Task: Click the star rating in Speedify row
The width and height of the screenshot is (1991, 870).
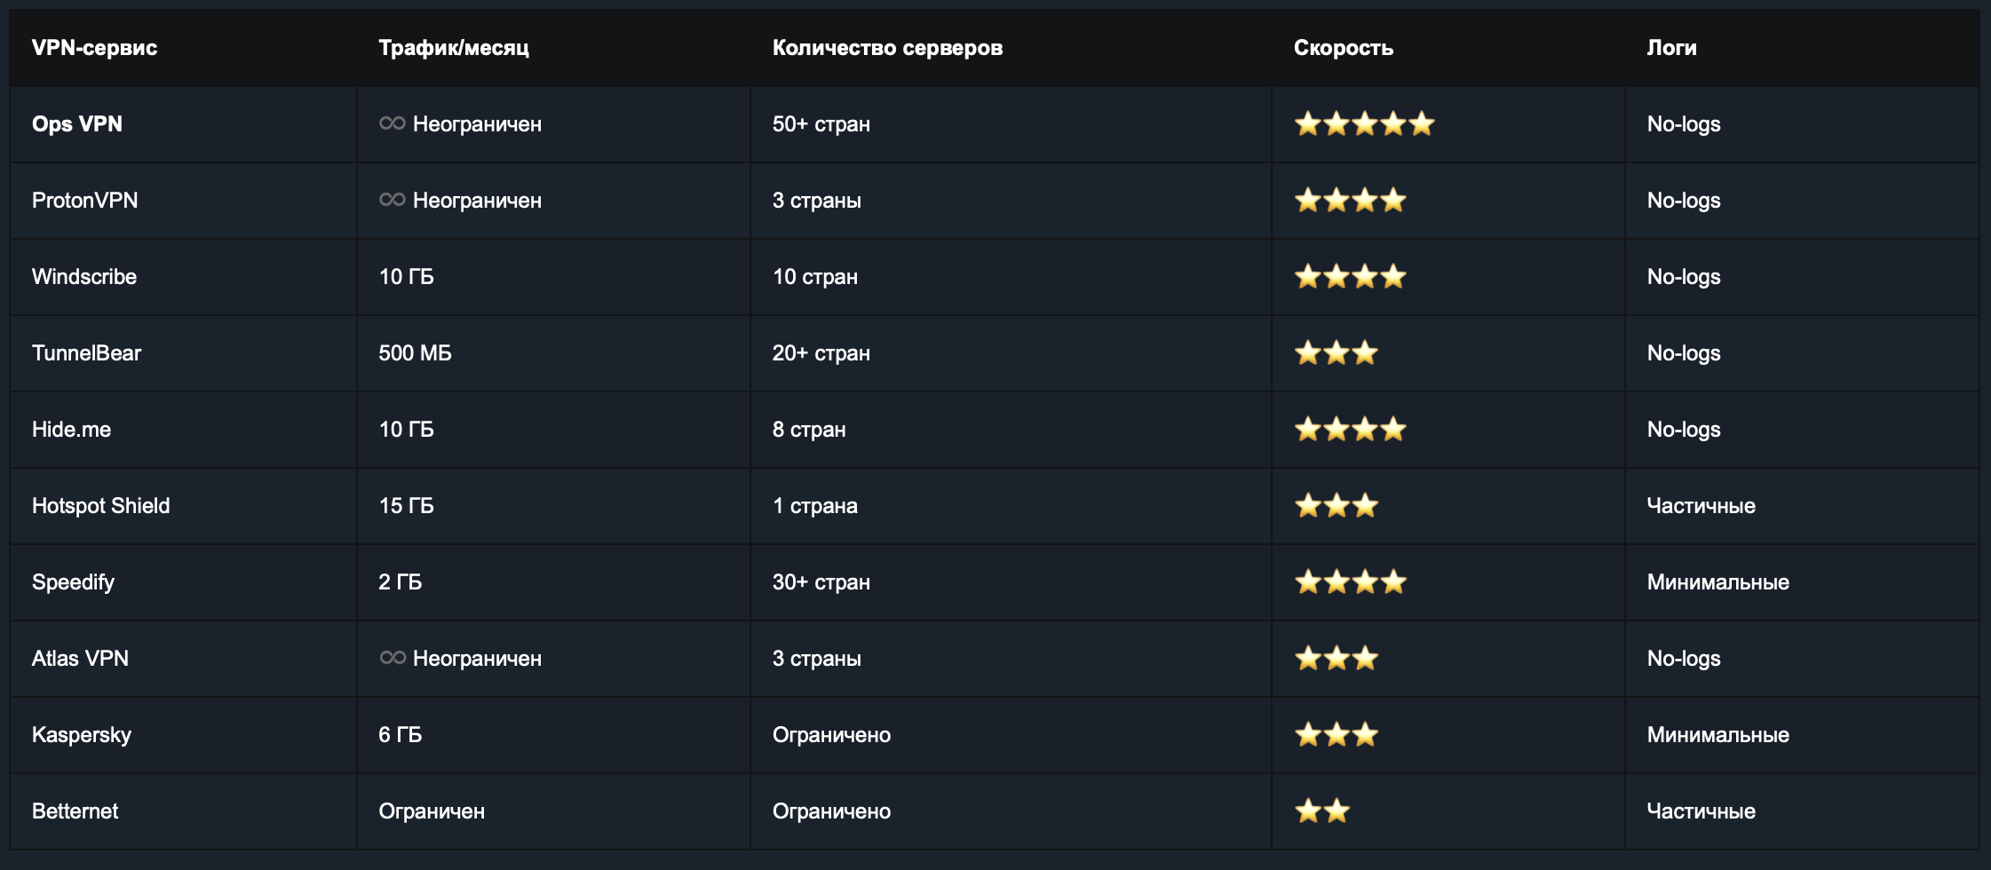Action: (1350, 582)
